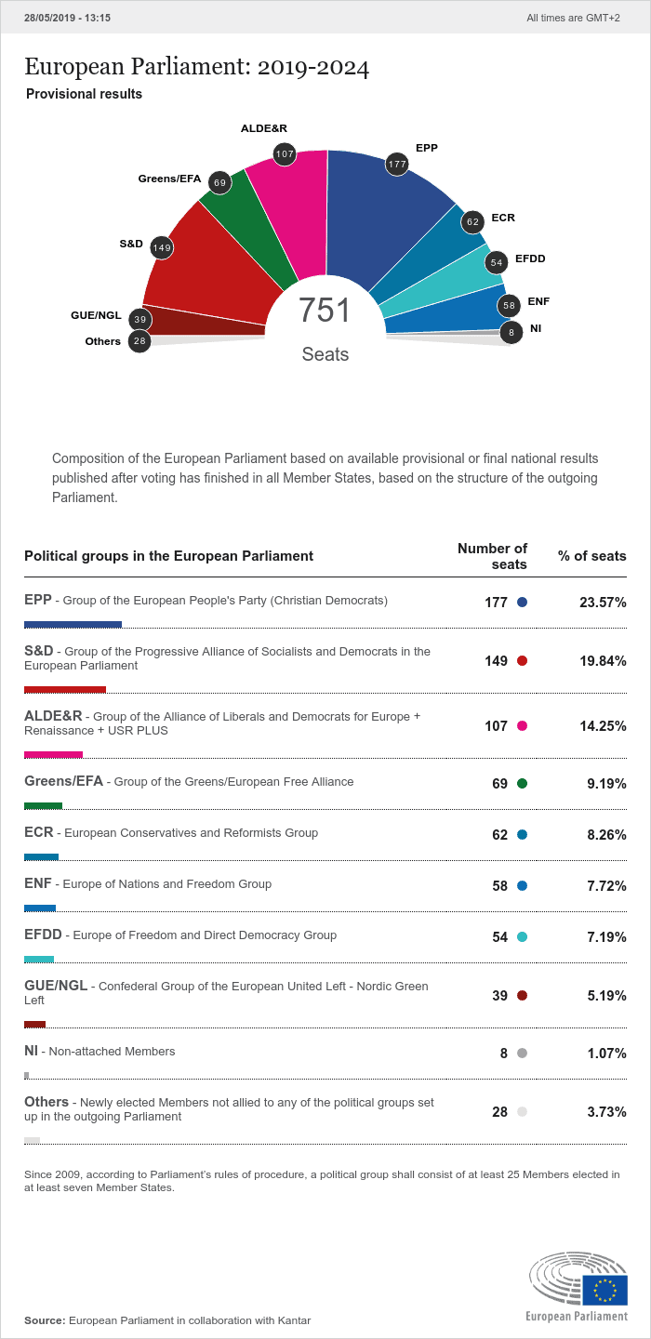Click the GUE/NGL 39 seat badge

140,320
